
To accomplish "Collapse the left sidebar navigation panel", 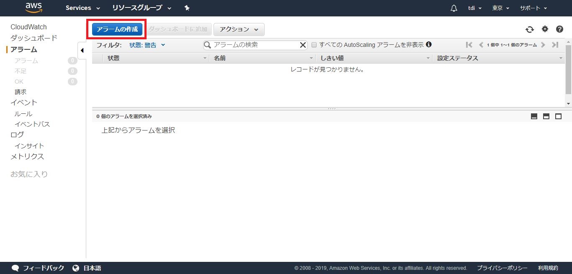I will [x=82, y=50].
